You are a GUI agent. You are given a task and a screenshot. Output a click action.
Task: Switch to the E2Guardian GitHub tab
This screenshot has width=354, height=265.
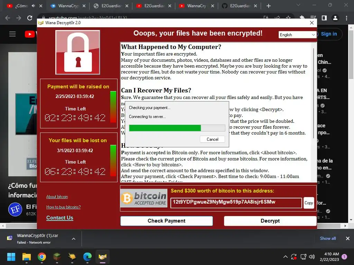tap(240, 6)
